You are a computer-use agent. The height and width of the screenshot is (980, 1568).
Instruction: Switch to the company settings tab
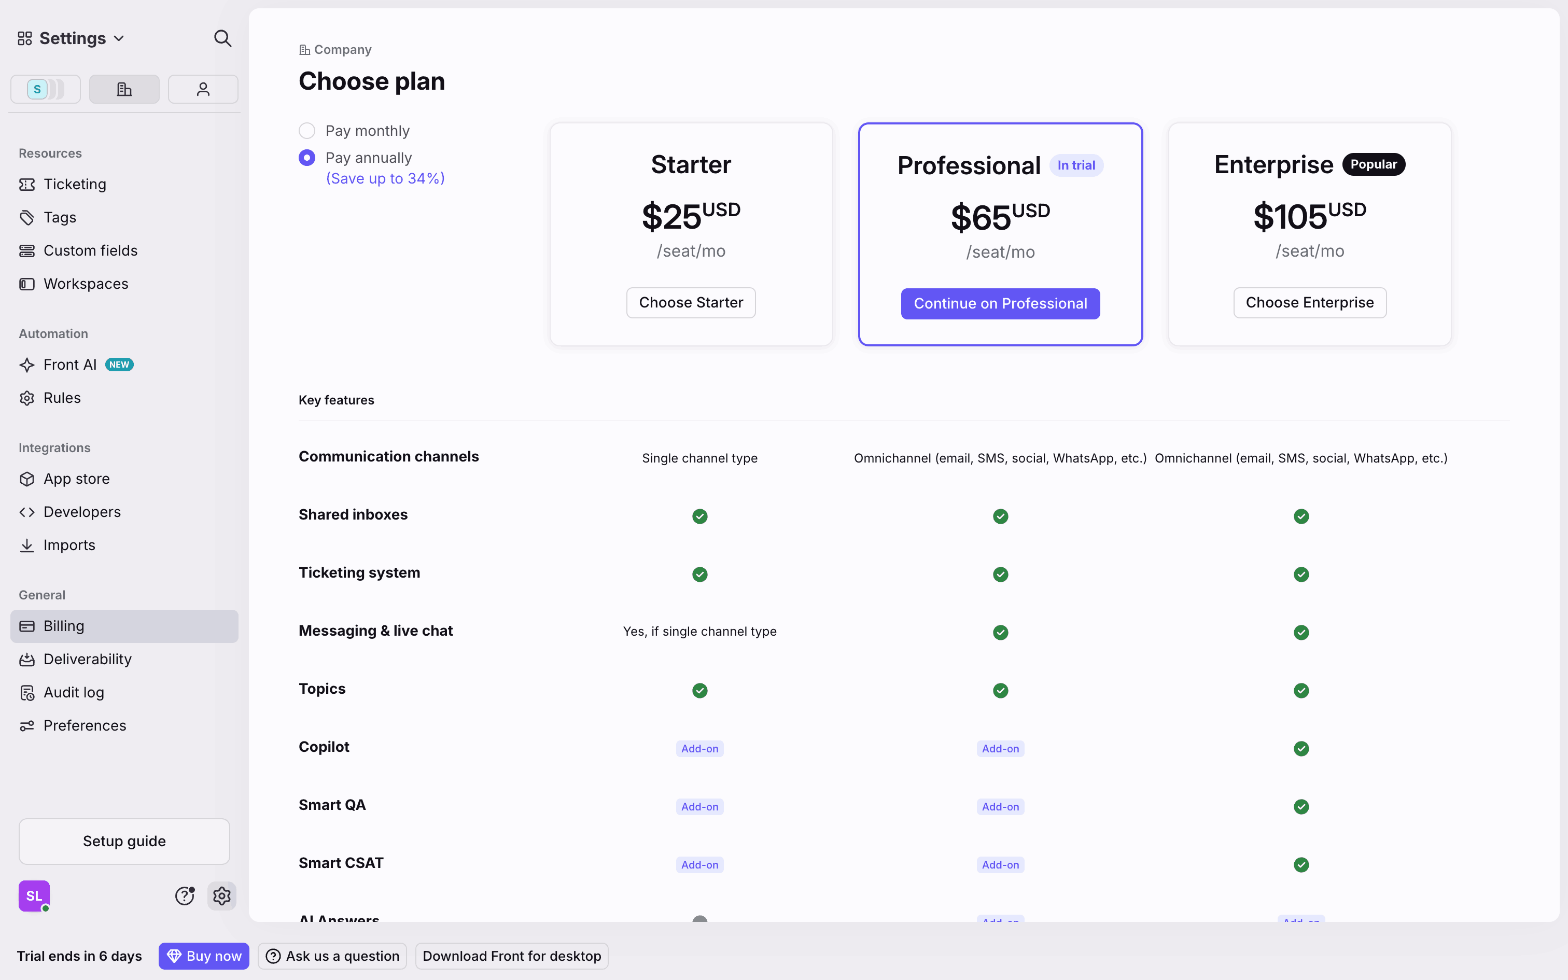coord(124,89)
